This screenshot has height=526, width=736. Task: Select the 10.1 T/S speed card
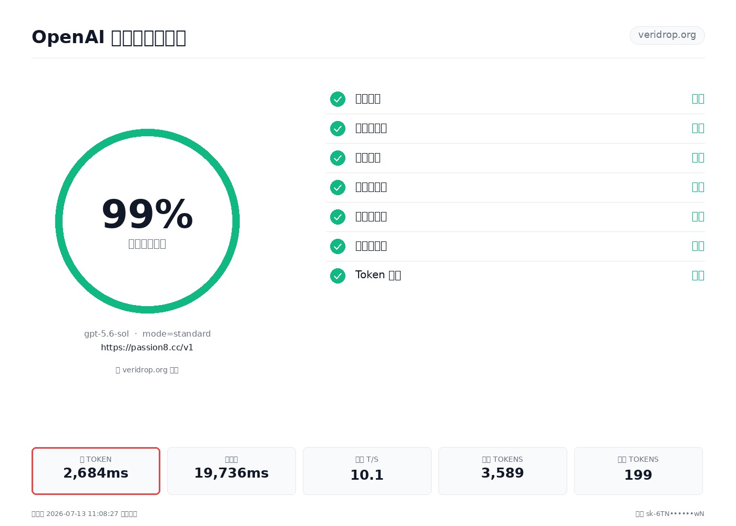tap(367, 471)
